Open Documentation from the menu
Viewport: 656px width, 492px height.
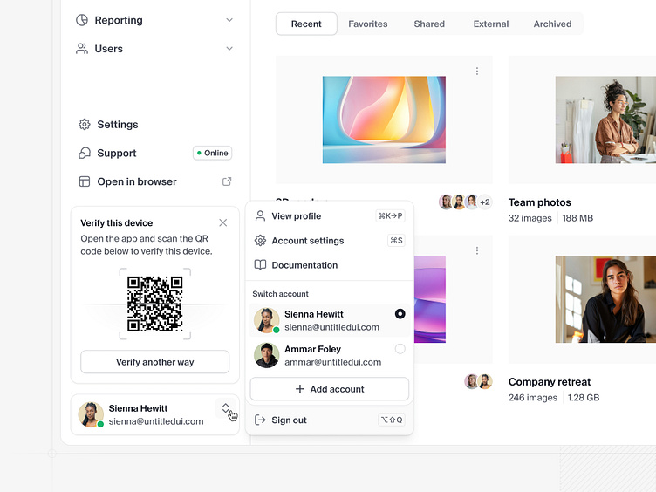point(329,265)
